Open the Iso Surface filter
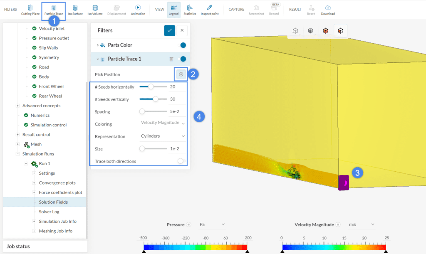426x254 pixels. coord(75,10)
